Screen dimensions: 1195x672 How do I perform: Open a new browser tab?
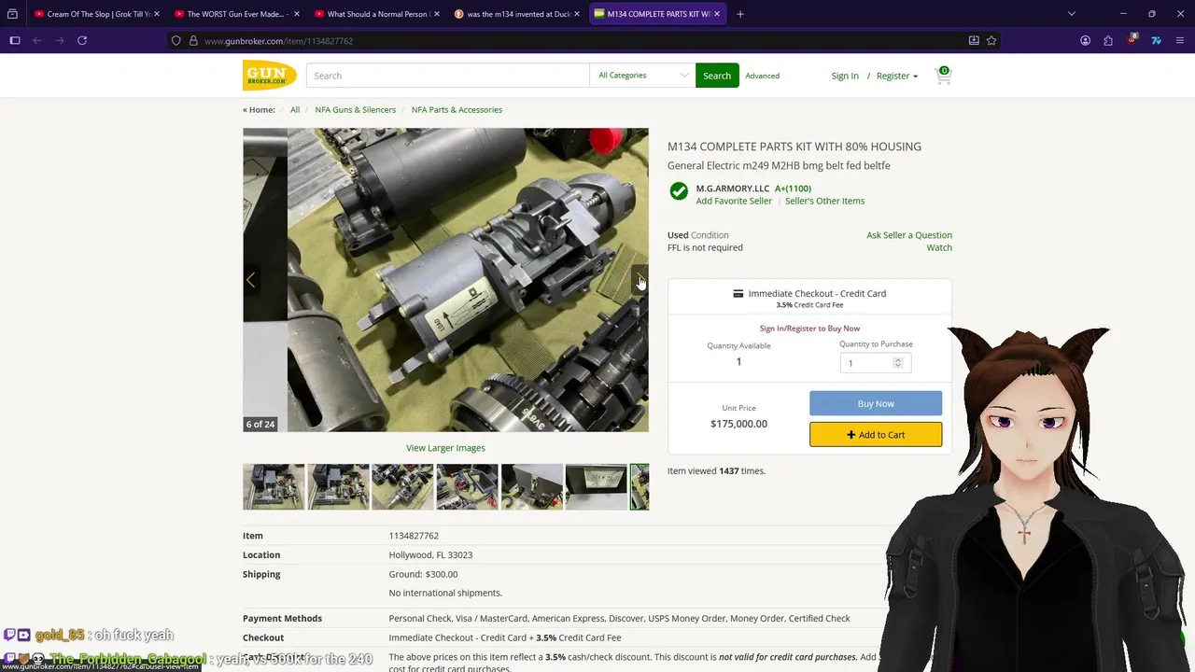click(740, 14)
